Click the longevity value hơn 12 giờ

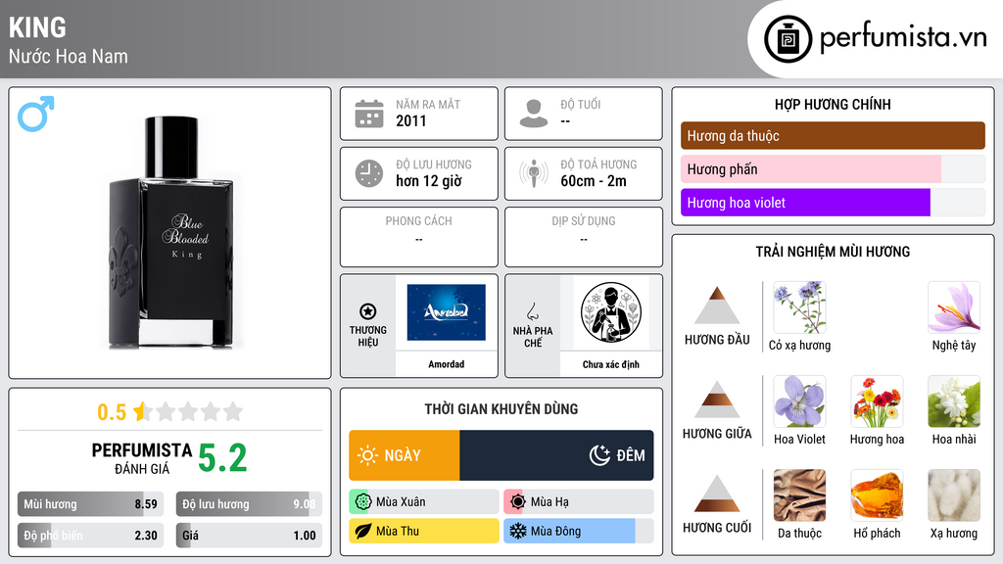429,181
